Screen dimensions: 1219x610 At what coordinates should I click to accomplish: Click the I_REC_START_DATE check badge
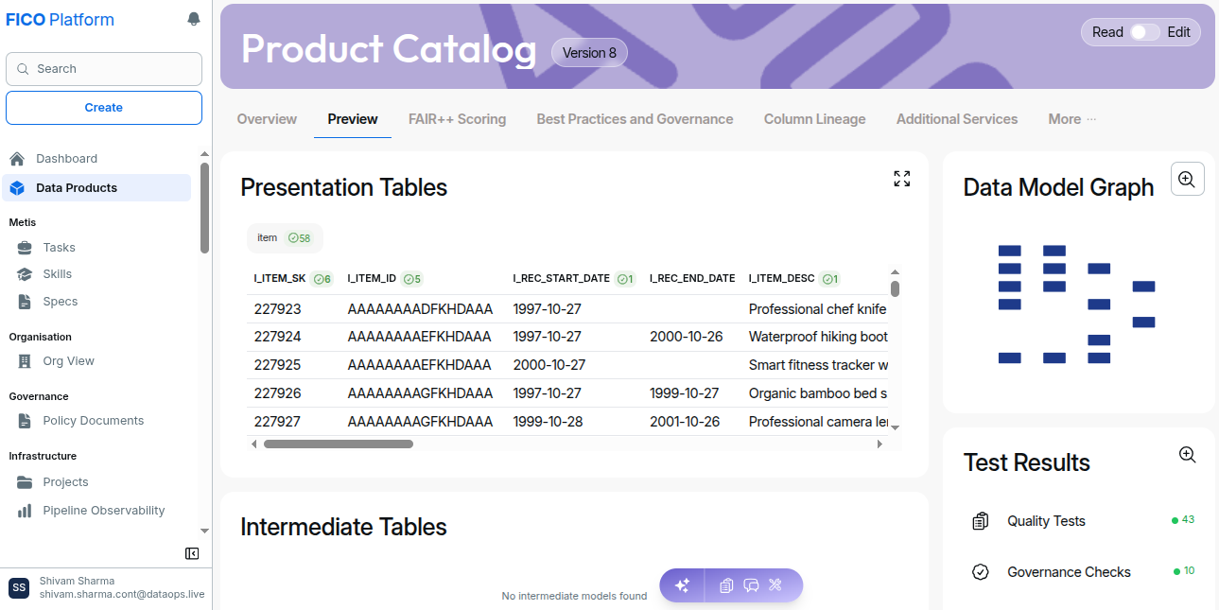pos(625,279)
